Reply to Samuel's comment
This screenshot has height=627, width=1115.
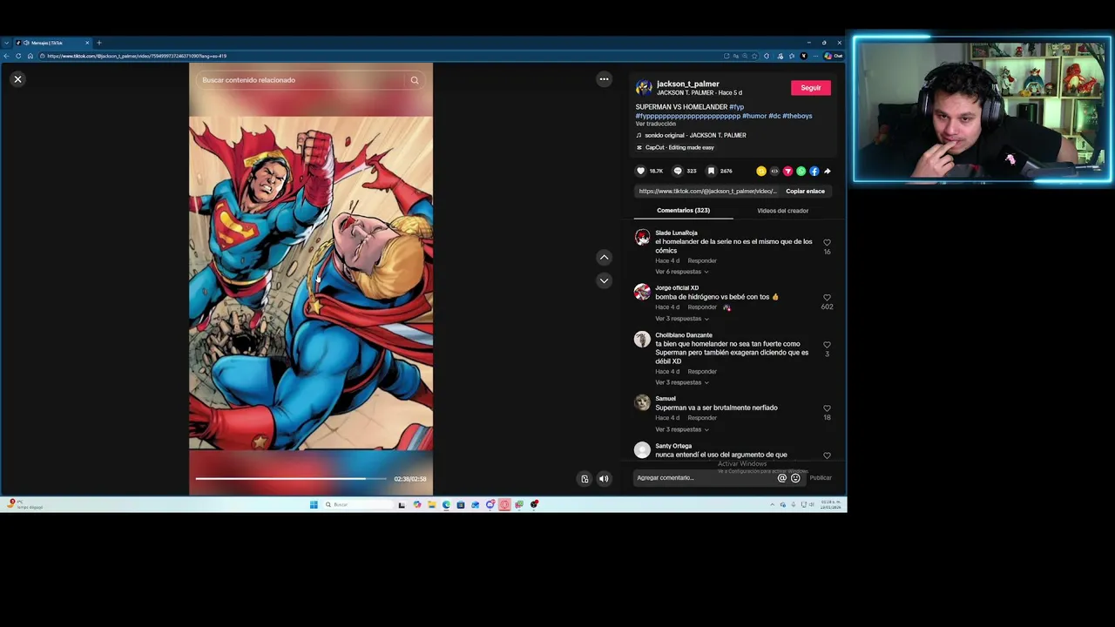[702, 418]
